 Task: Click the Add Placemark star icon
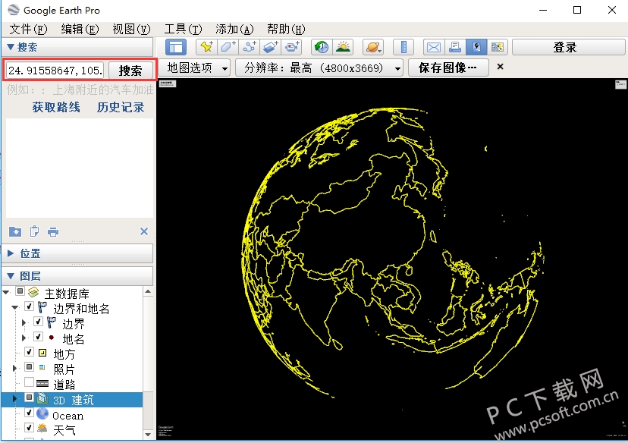point(206,47)
